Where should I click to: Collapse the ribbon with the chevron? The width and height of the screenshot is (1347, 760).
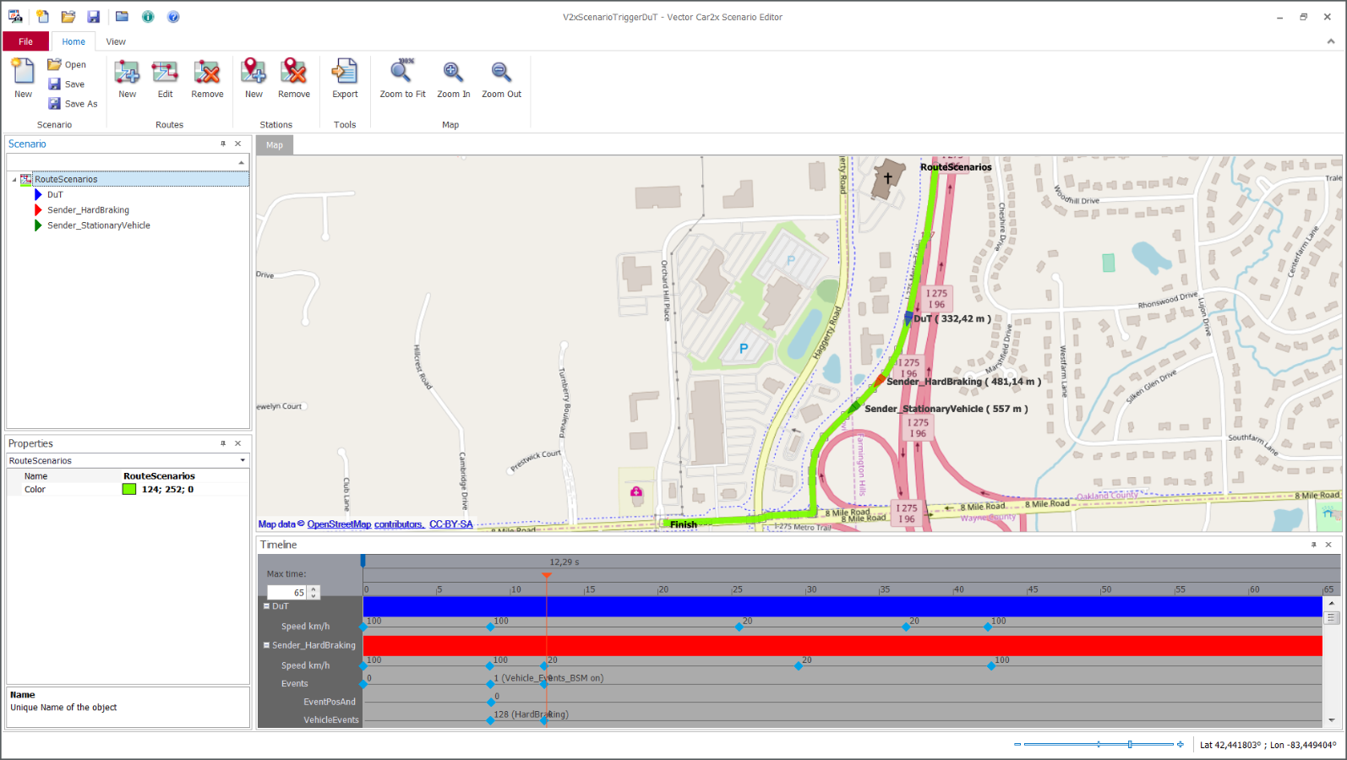coord(1331,41)
